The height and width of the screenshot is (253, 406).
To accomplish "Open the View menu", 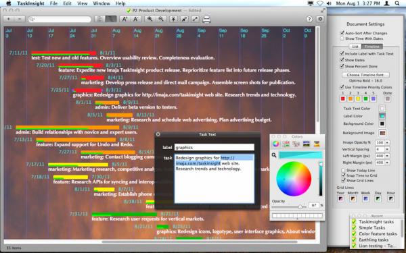I will pyautogui.click(x=83, y=3).
